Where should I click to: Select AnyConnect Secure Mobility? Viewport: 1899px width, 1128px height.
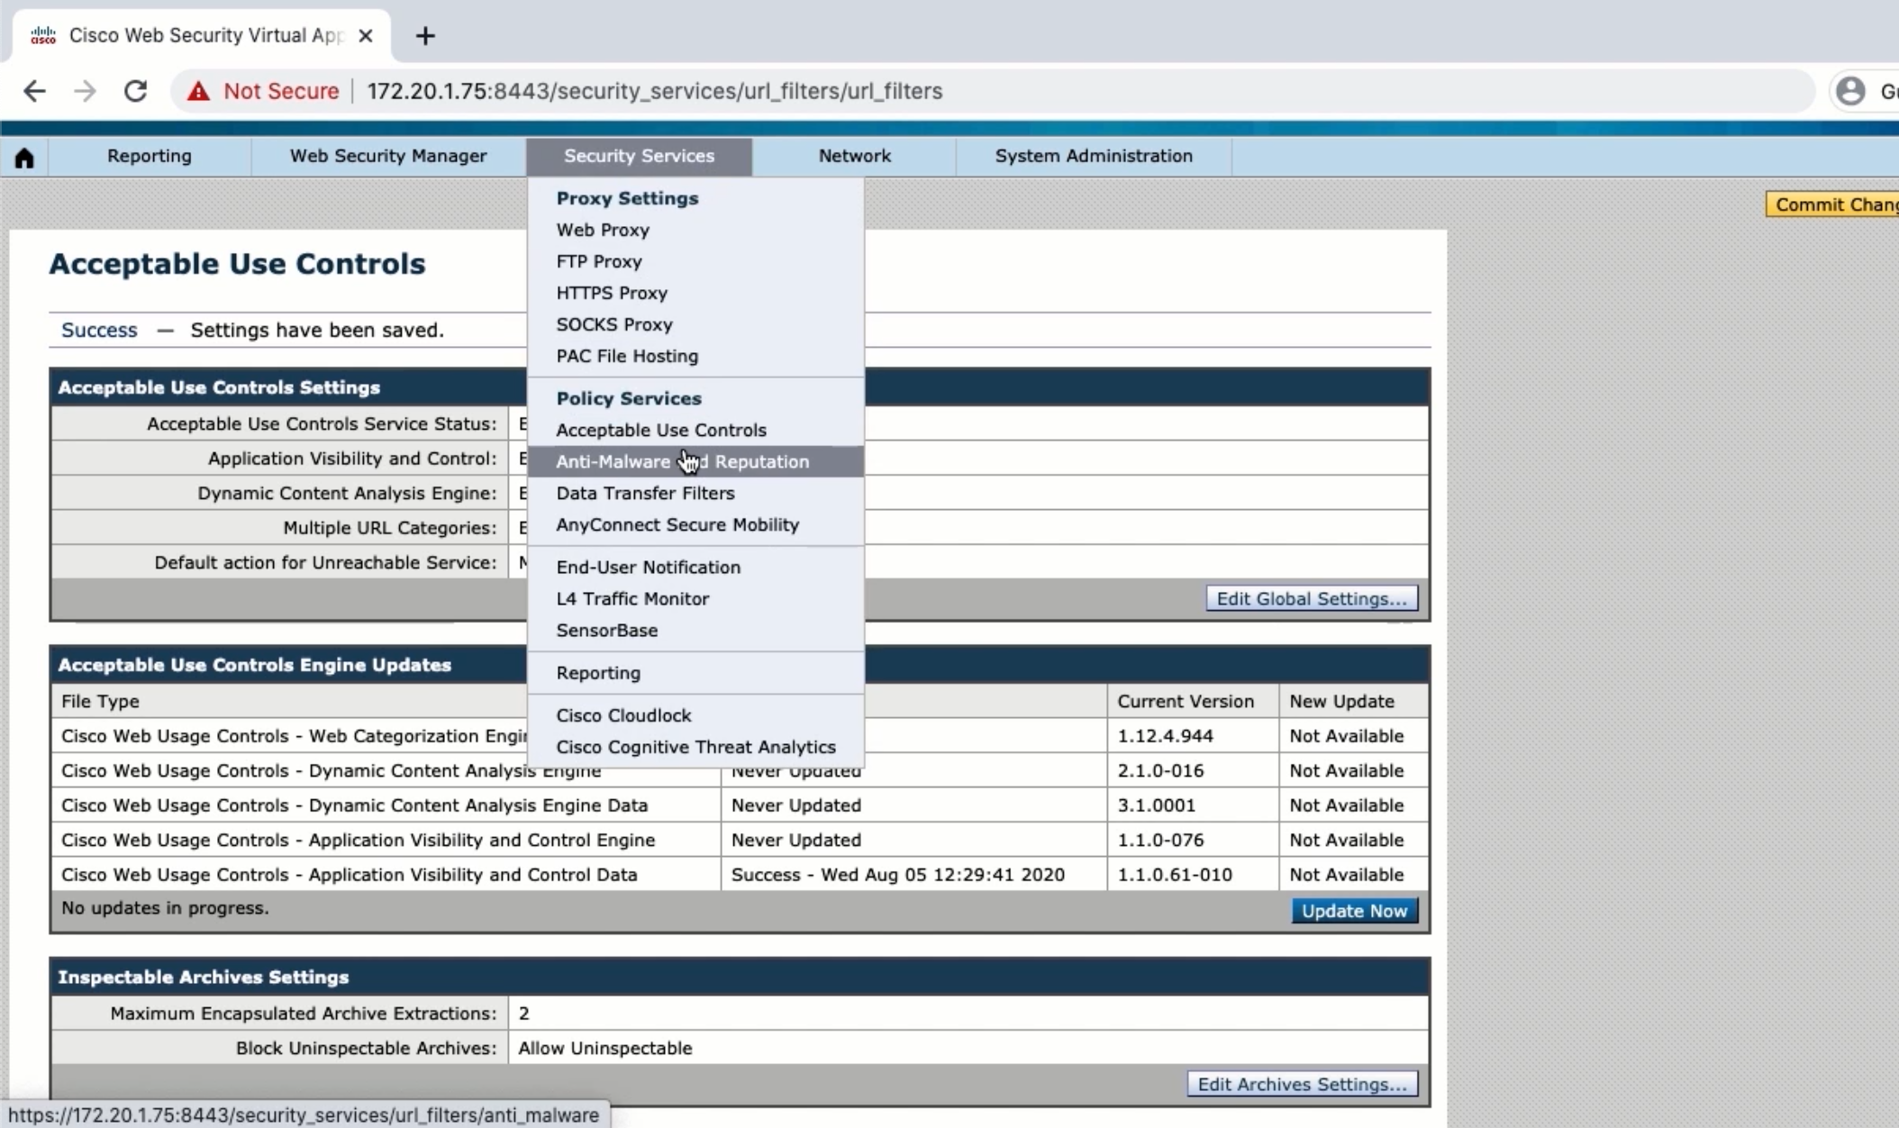pyautogui.click(x=677, y=524)
